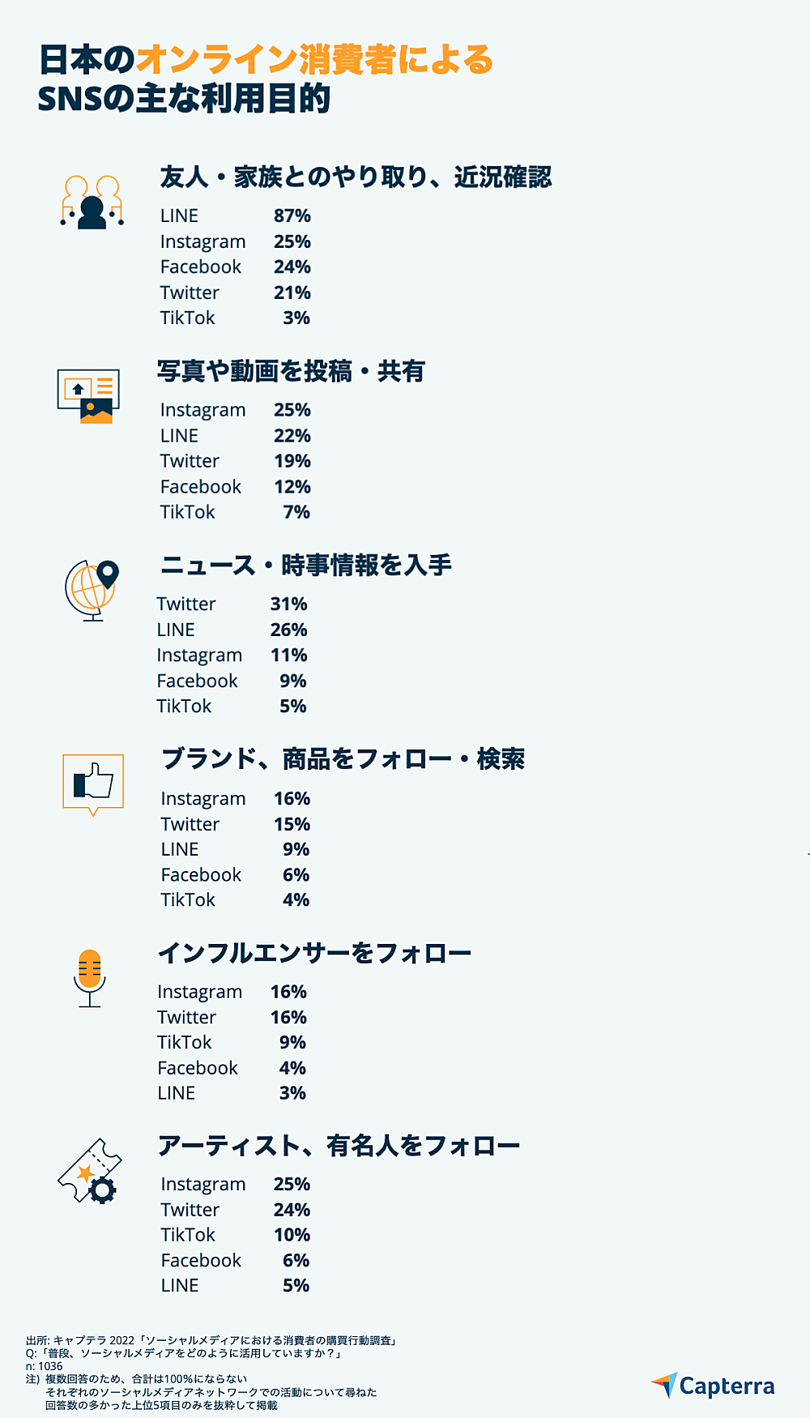This screenshot has height=1418, width=810.
Task: Click the Capterra logo
Action: [x=713, y=1386]
